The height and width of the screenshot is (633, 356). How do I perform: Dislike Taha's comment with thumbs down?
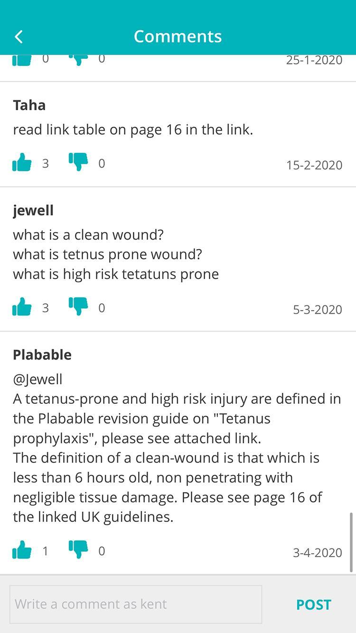78,163
